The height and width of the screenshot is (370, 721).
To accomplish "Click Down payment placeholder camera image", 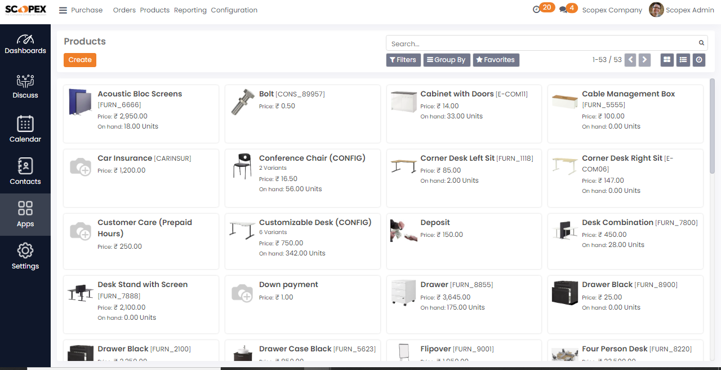I will point(242,293).
